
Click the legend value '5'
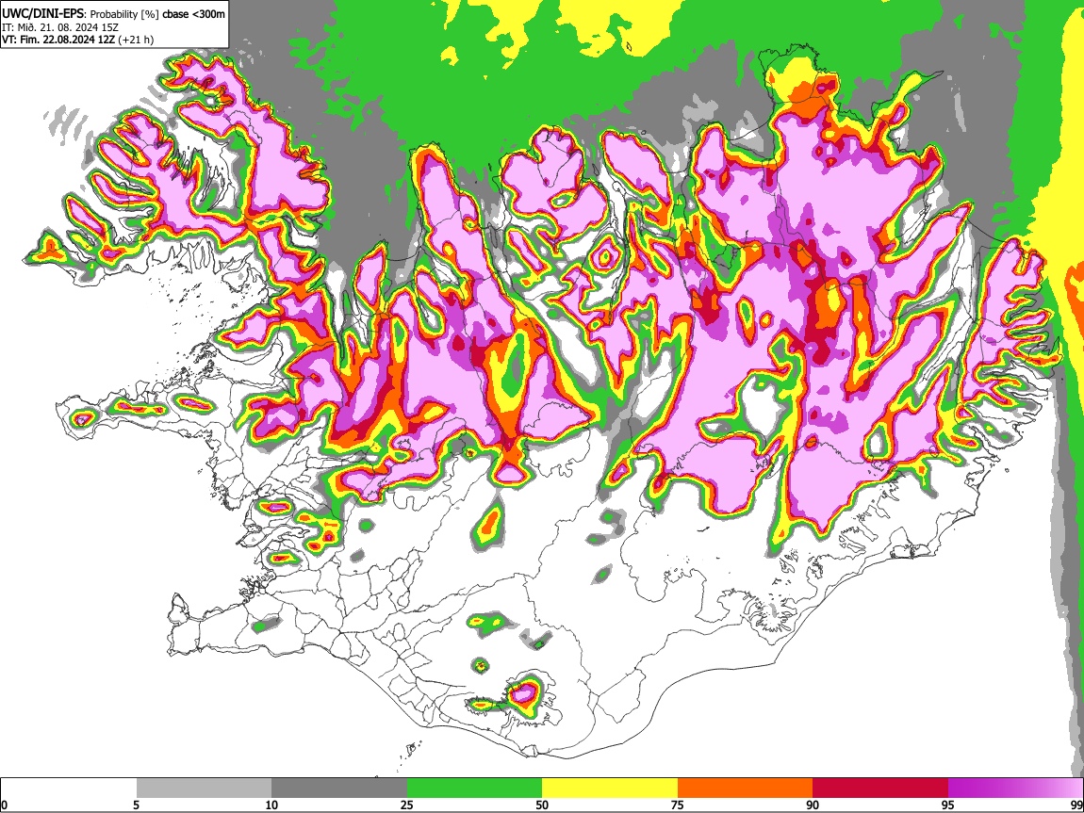click(x=136, y=805)
